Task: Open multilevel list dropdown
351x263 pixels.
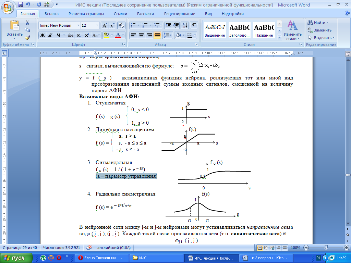Action: (161, 25)
